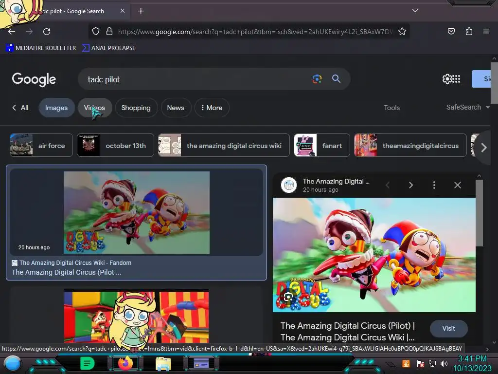Image resolution: width=498 pixels, height=374 pixels.
Task: Click the magnifying glass search icon
Action: coord(336,79)
